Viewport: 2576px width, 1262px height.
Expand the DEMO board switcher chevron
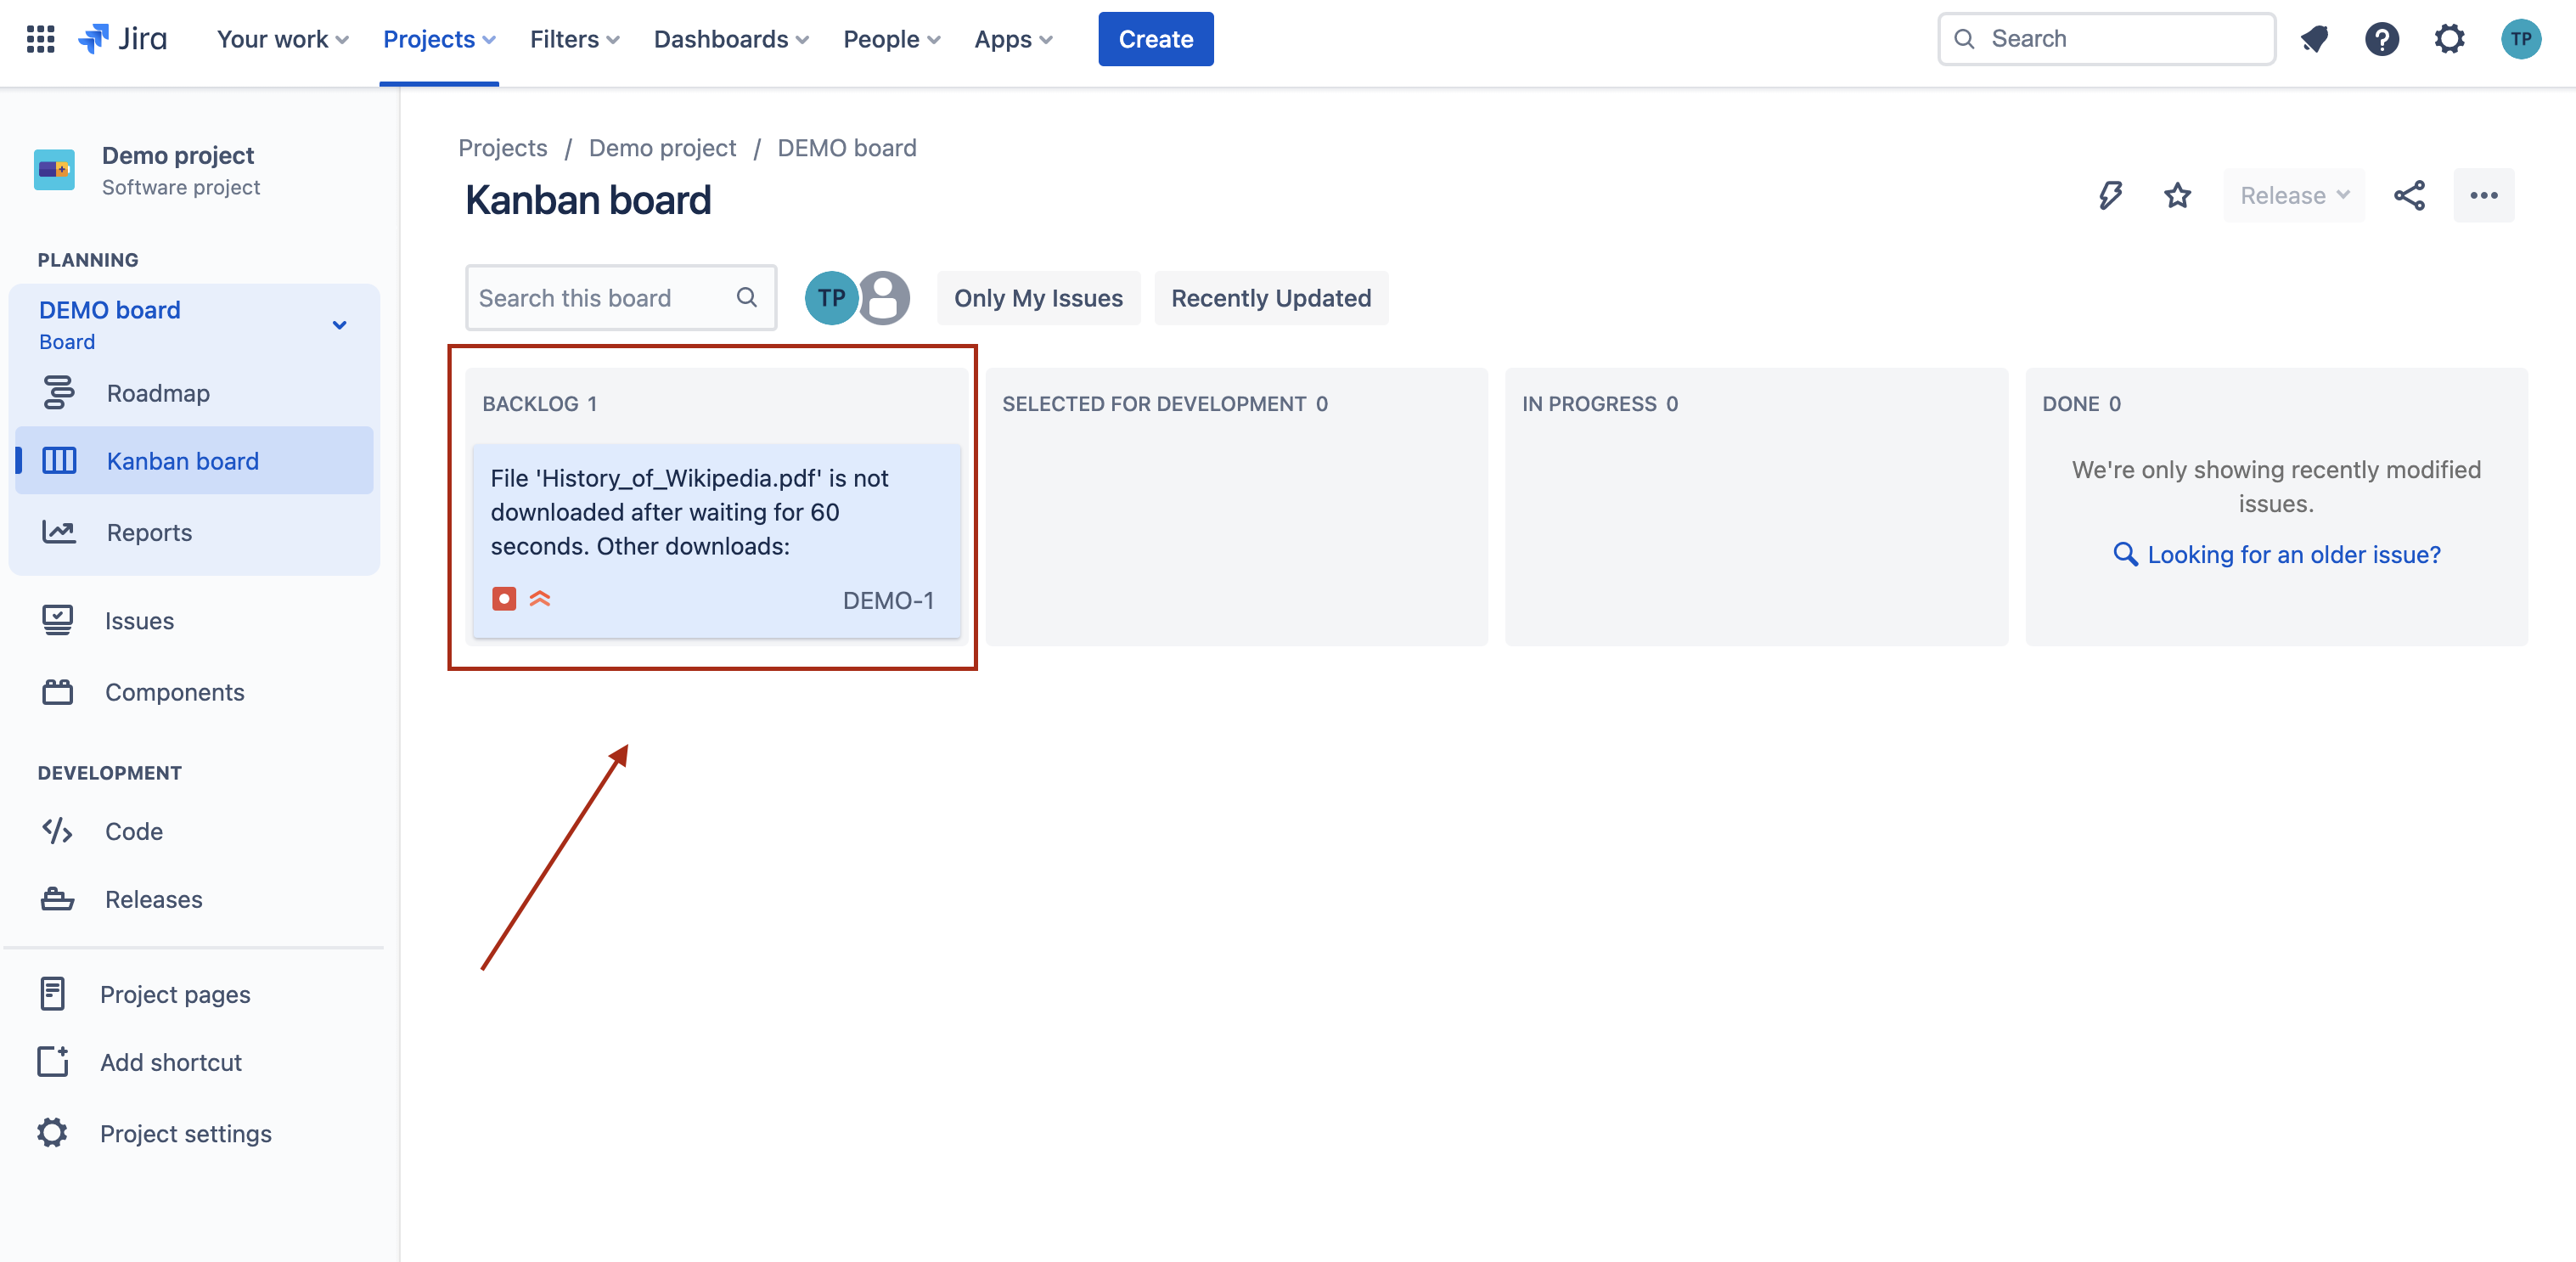(339, 325)
